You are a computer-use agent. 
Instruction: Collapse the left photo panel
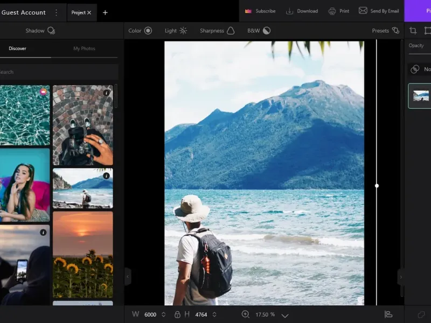click(x=128, y=277)
